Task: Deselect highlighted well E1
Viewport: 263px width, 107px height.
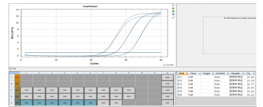Action: coord(26,103)
